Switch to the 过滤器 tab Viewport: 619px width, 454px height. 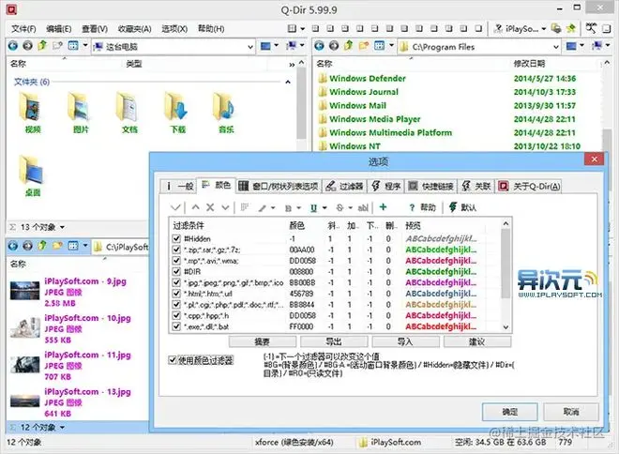344,186
